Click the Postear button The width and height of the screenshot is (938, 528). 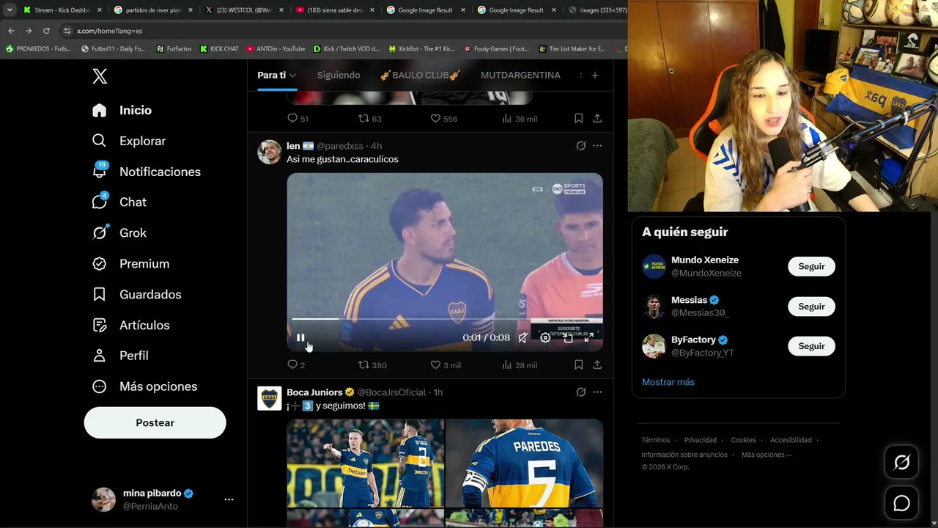pyautogui.click(x=155, y=422)
